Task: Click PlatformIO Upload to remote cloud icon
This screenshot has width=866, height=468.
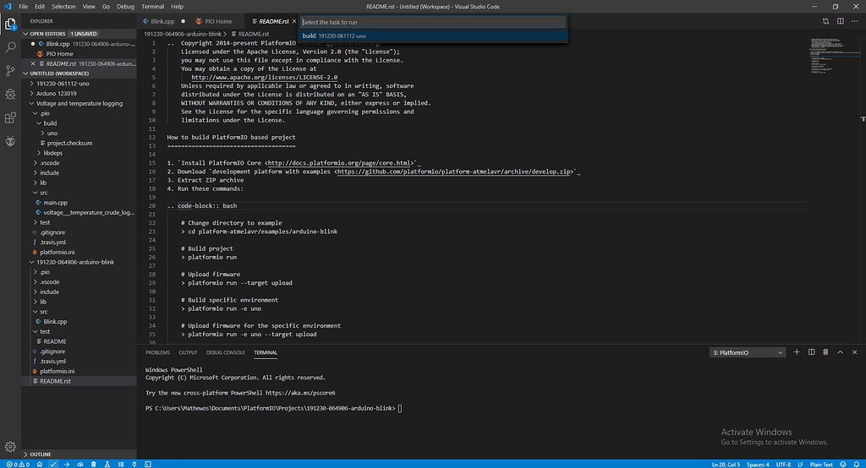Action: (x=80, y=464)
